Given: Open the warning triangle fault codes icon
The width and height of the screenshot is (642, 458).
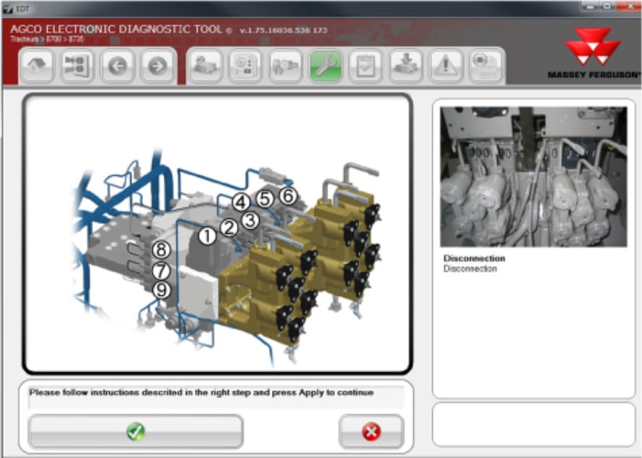Looking at the screenshot, I should (x=446, y=66).
